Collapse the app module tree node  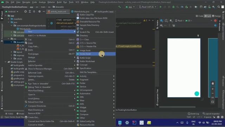coord(6,16)
